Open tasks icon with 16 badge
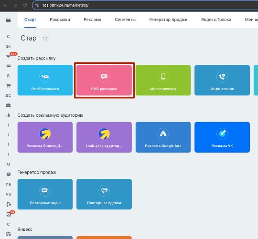The height and width of the screenshot is (239, 258). pos(9,214)
